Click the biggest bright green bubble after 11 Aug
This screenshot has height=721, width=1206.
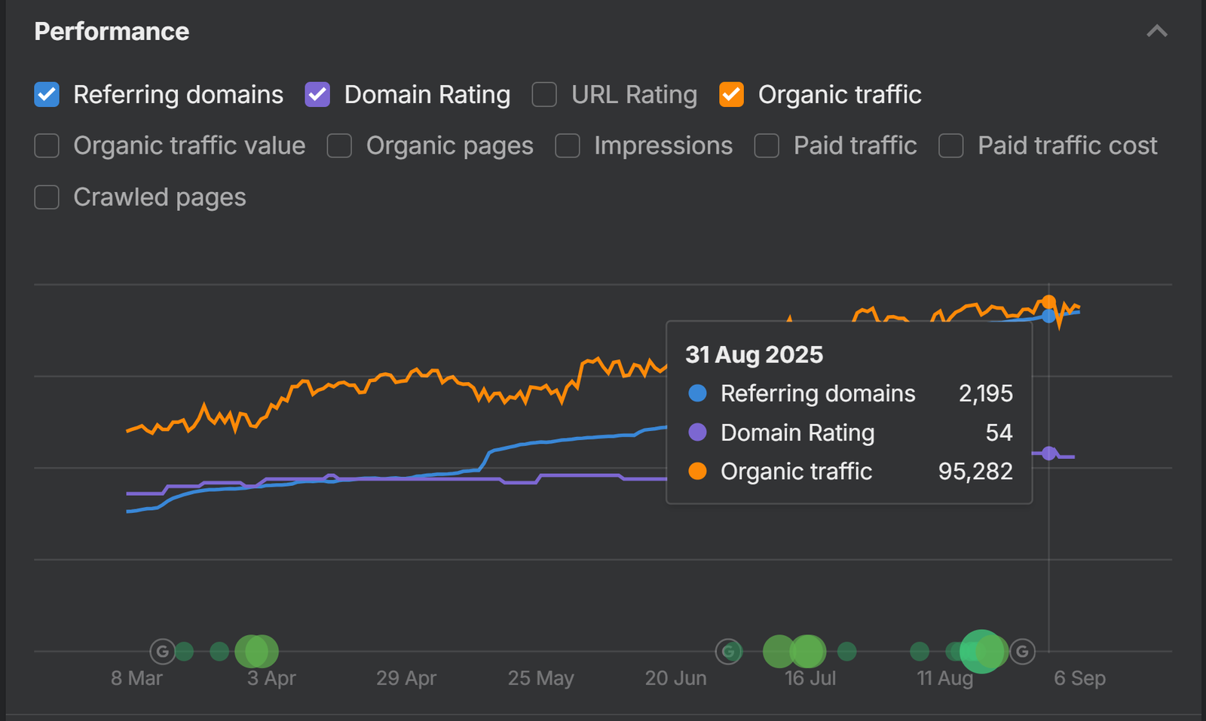pos(981,651)
